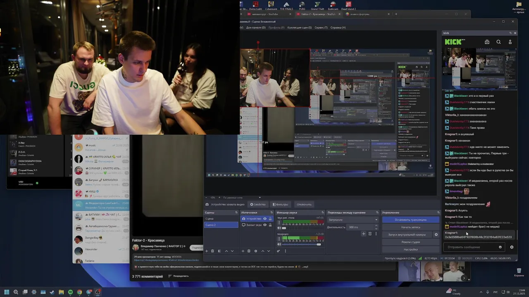Adjust the Mic/Aux volume slider

click(x=303, y=244)
